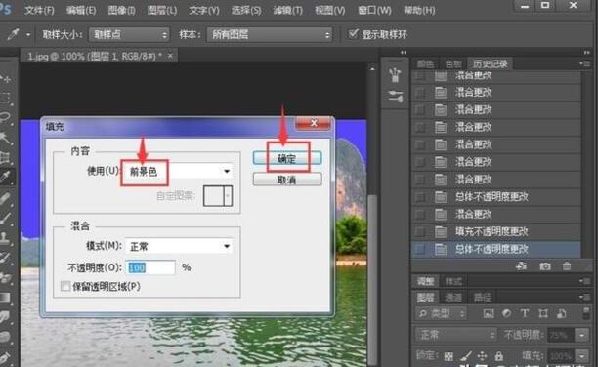Select the Lasso tool
The height and width of the screenshot is (367, 598).
click(5, 117)
